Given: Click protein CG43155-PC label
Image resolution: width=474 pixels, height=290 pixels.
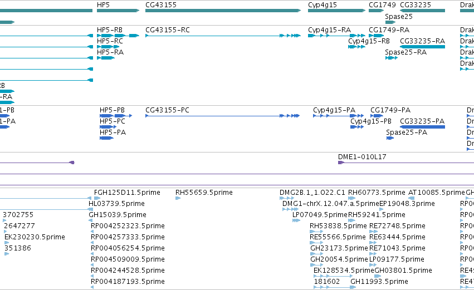Looking at the screenshot, I should (167, 110).
